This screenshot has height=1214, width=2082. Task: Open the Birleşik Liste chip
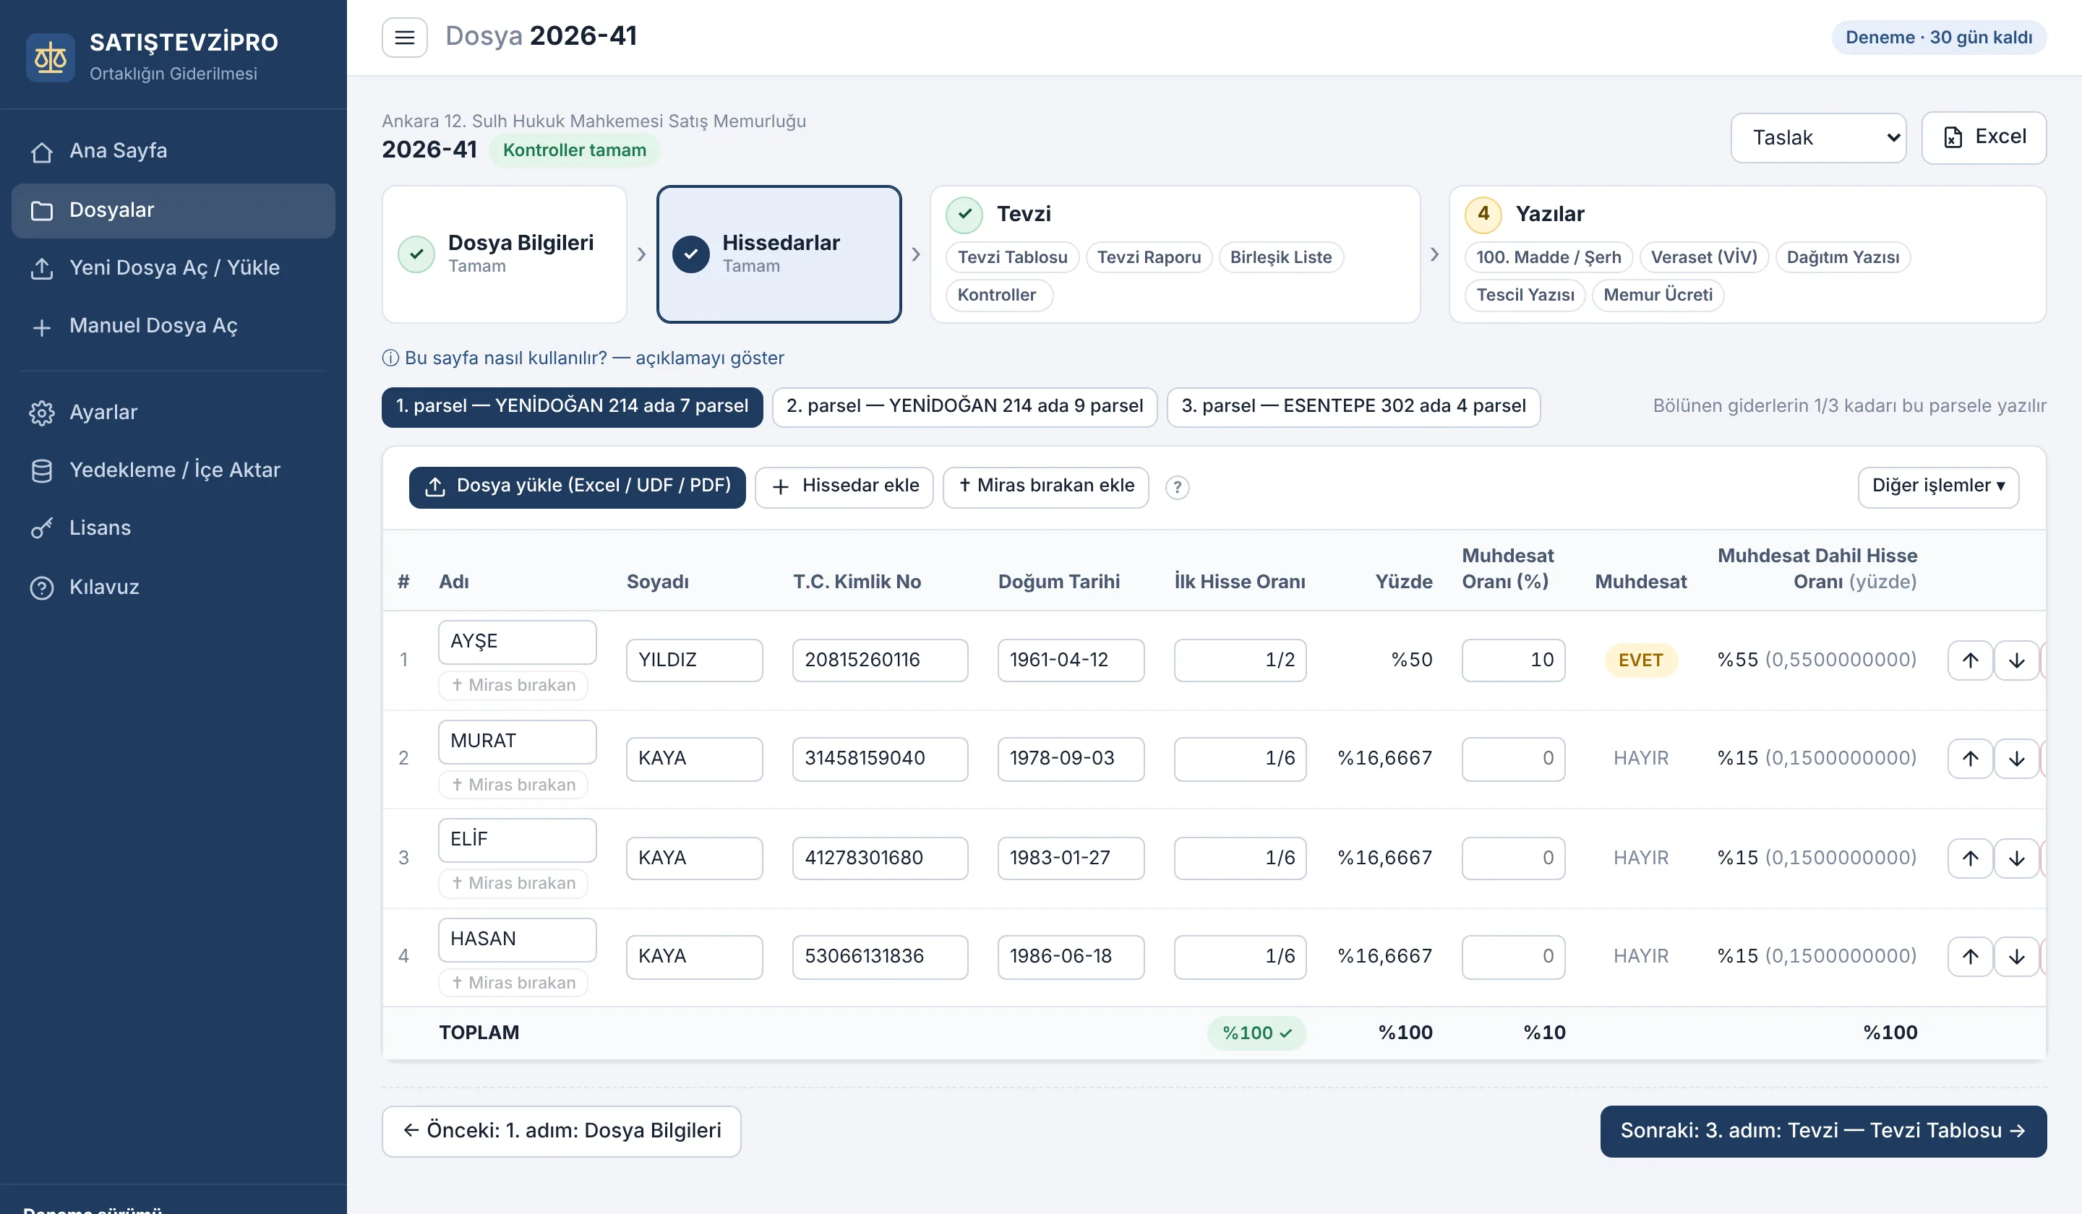click(1280, 257)
